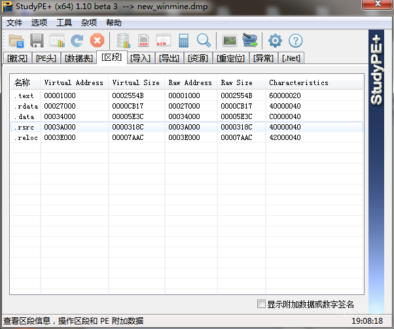
Task: Sort by the Virtual Address column header
Action: click(x=75, y=82)
